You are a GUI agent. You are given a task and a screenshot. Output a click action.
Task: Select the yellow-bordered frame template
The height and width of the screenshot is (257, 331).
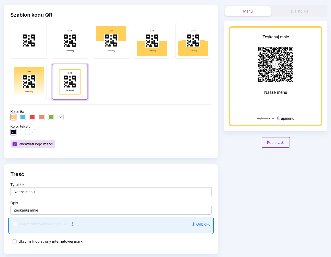(x=70, y=82)
